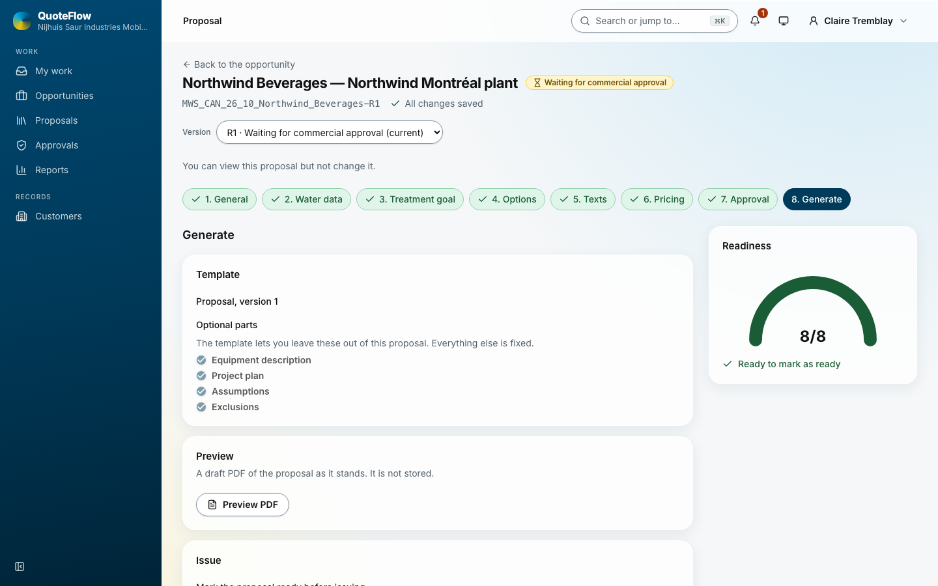Open My work inbox icon

(21, 71)
